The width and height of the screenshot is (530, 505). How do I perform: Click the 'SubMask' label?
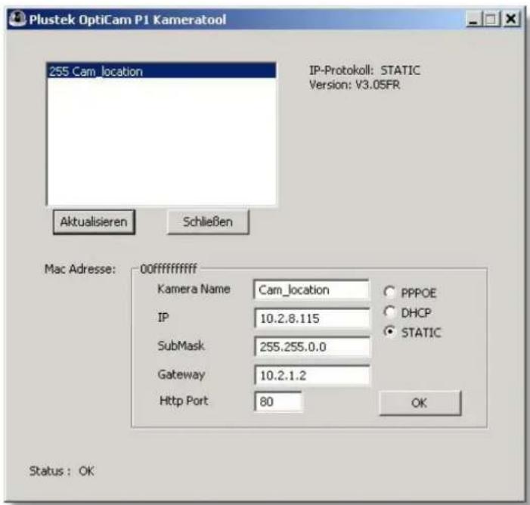click(181, 345)
